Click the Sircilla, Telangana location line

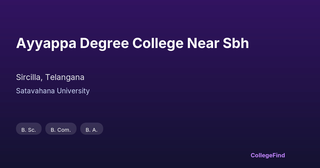coord(50,77)
